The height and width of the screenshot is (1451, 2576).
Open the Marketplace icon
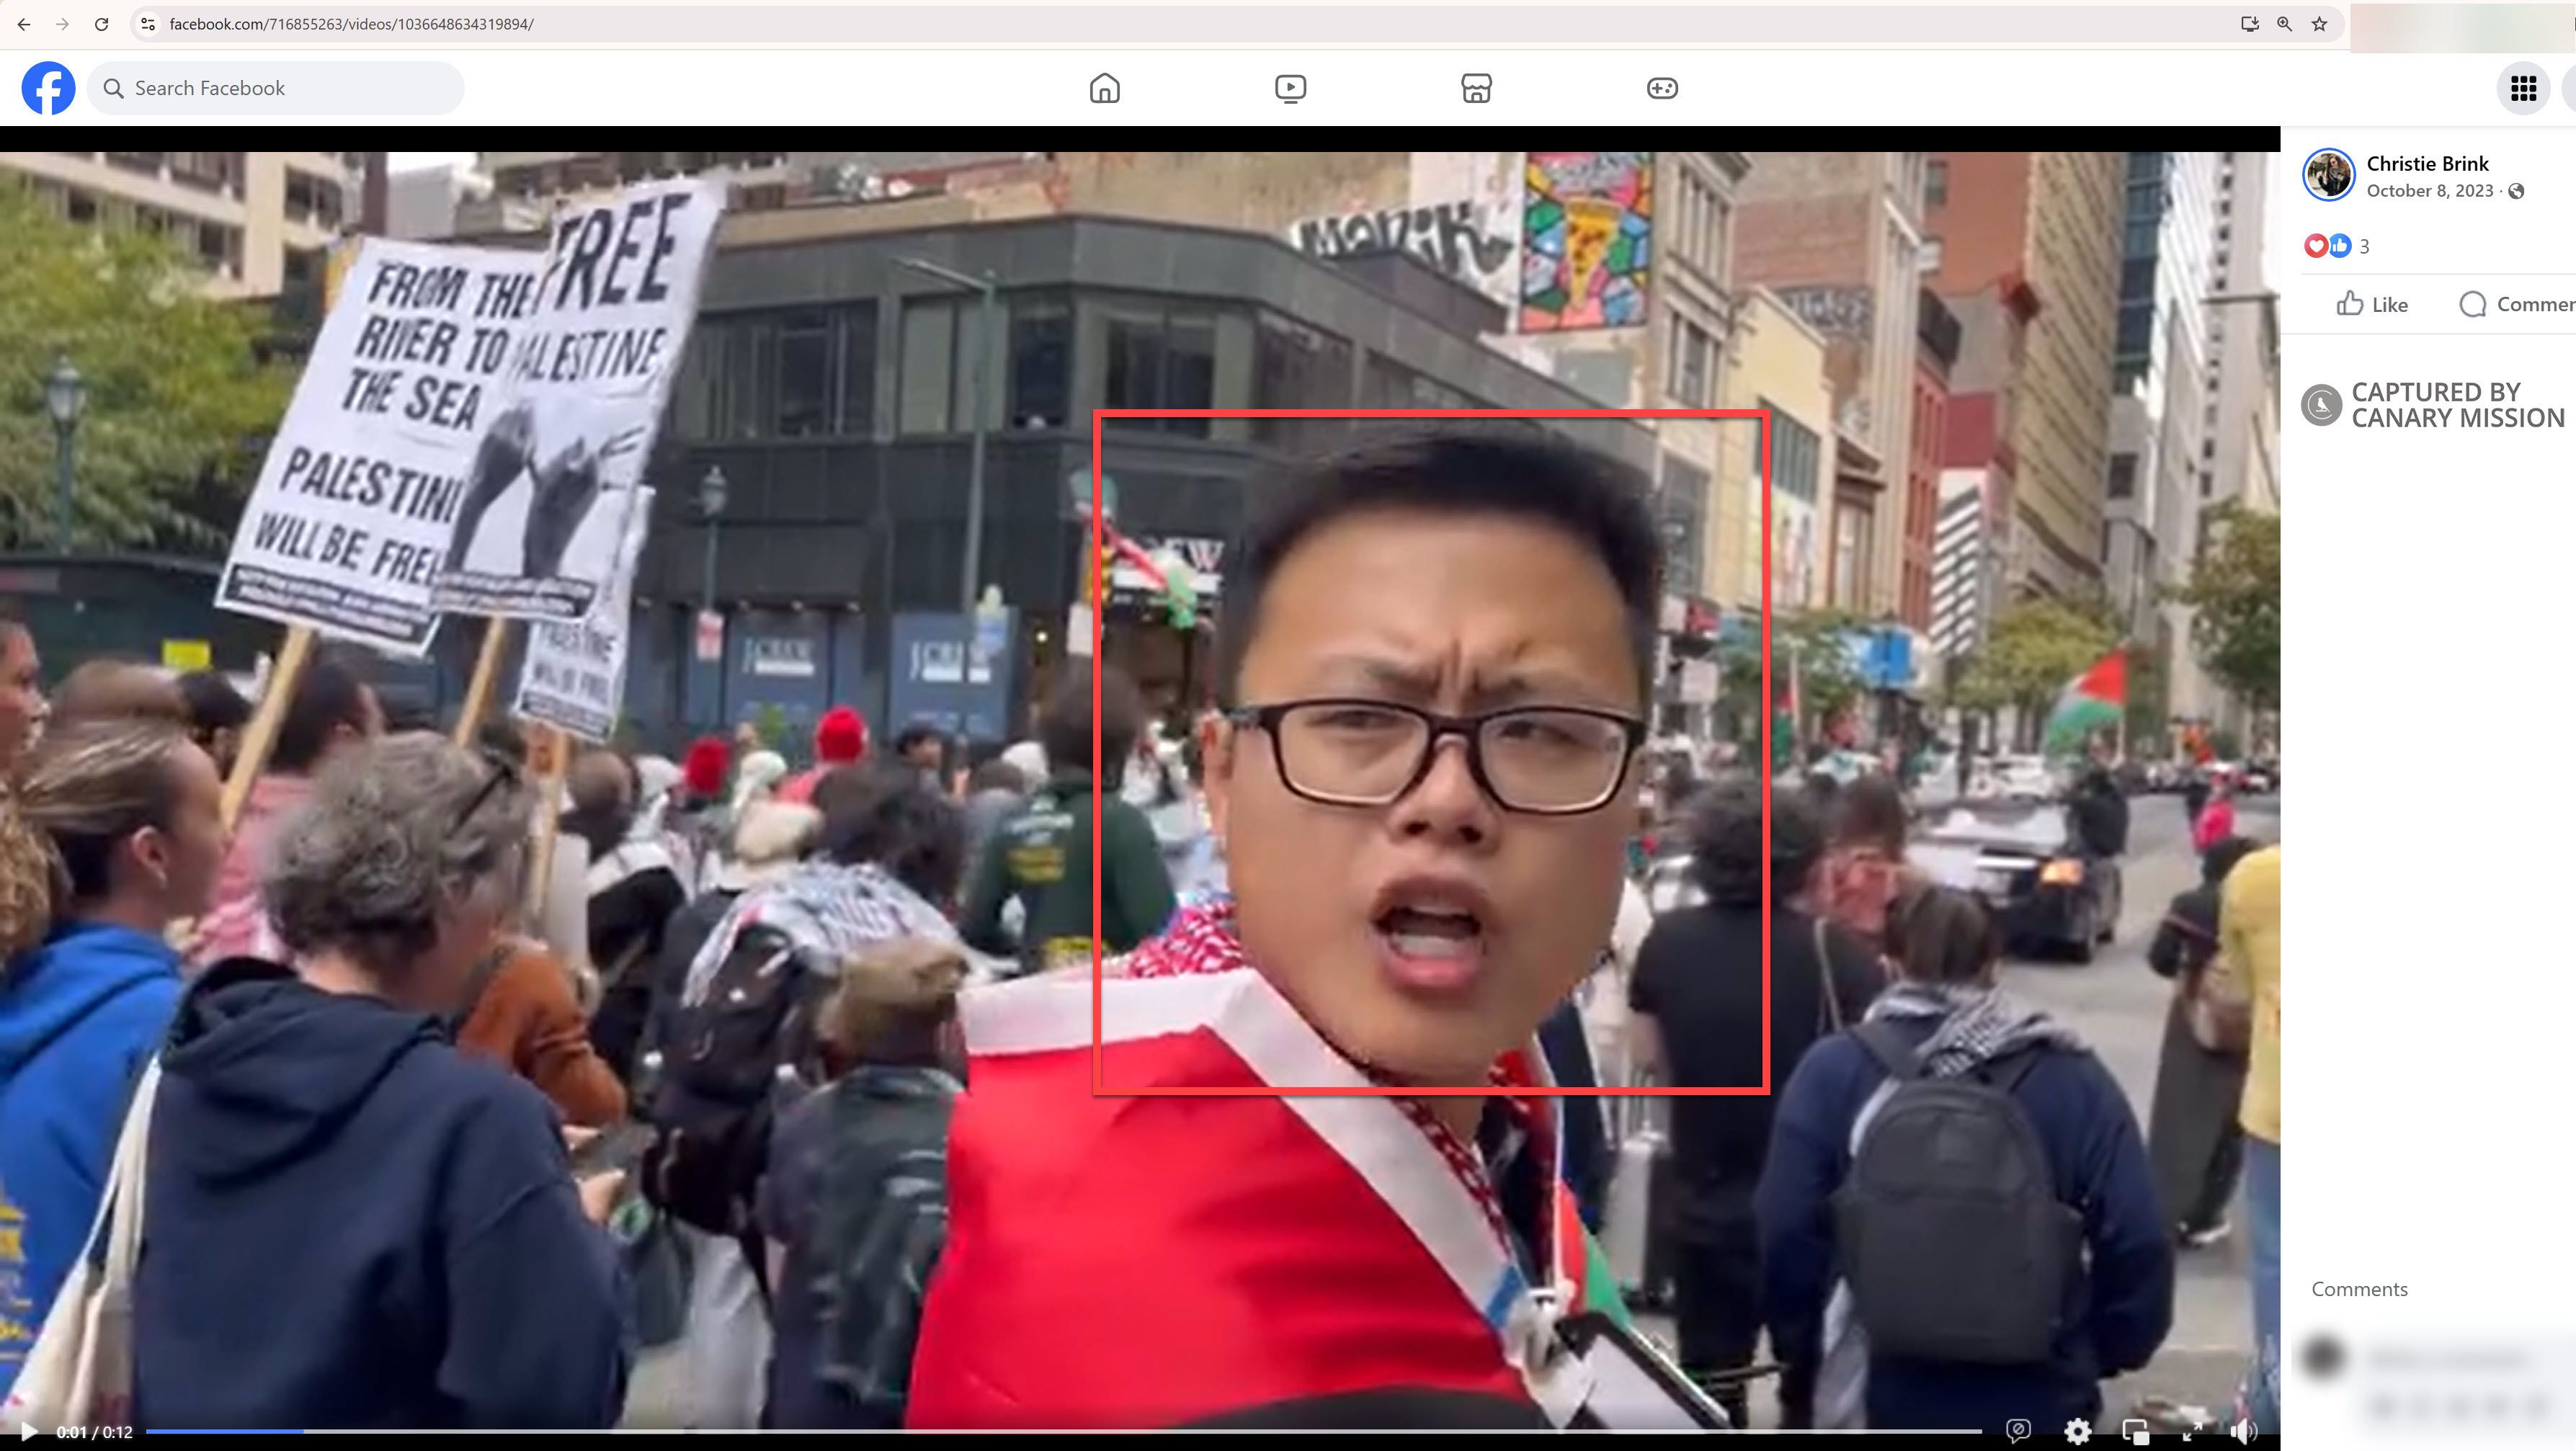(x=1476, y=88)
